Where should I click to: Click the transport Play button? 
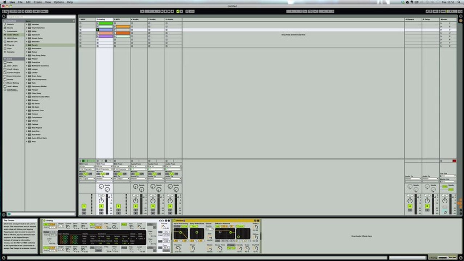click(161, 11)
